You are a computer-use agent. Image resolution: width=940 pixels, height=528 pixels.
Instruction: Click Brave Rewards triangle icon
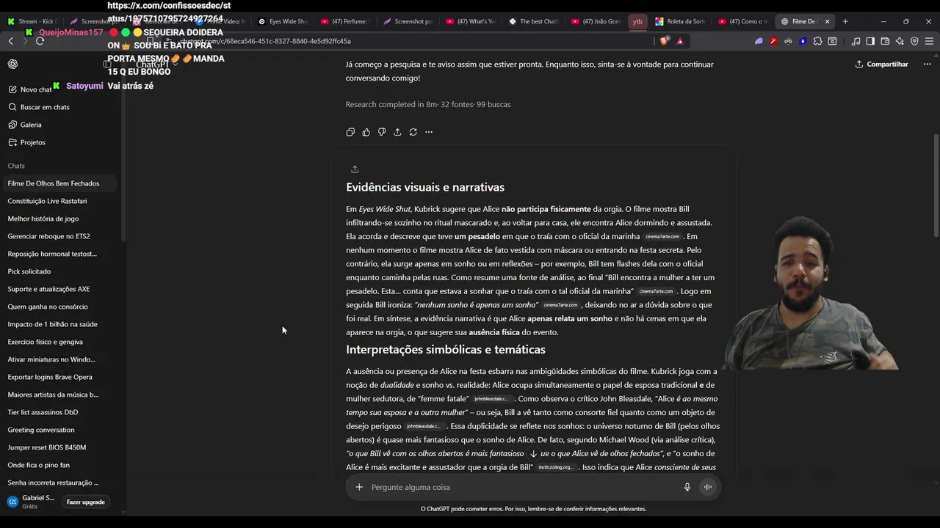point(681,41)
